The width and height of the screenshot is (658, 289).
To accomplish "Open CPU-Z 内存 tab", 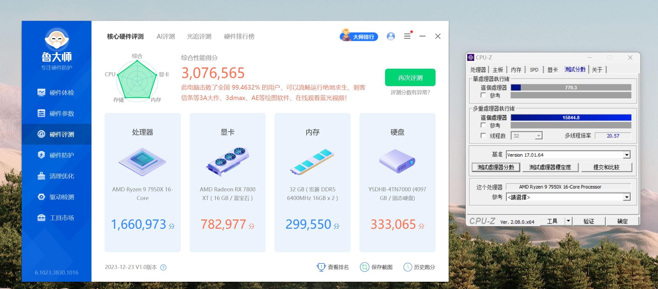I will pyautogui.click(x=516, y=70).
